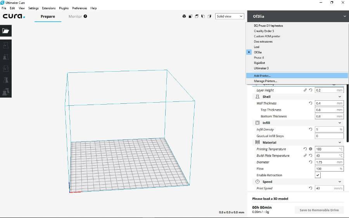Click the settings panel vertical scrollbar
349x218 pixels.
[347, 113]
